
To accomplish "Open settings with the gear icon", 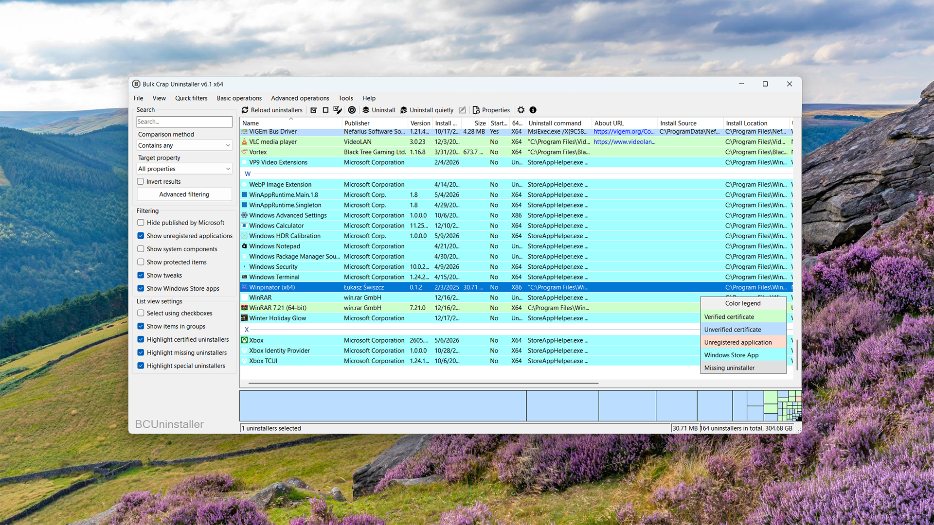I will coord(521,110).
